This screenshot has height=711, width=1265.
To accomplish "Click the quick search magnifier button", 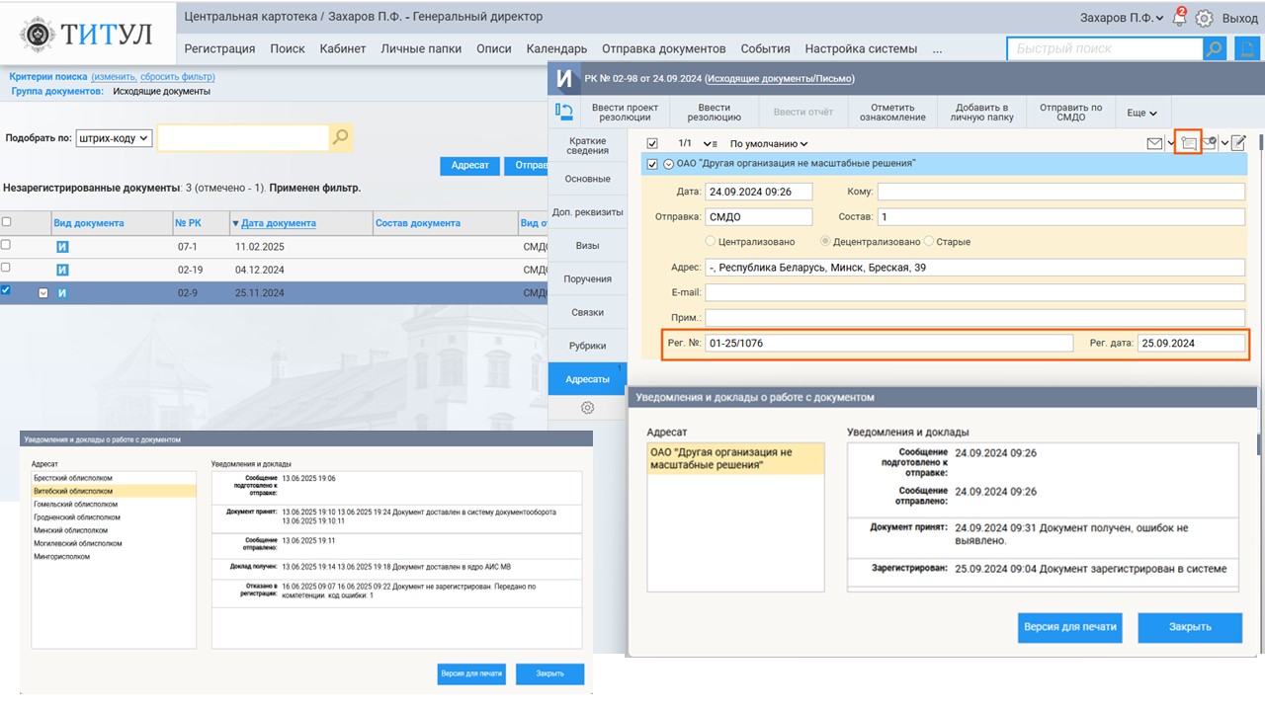I will coord(1214,48).
